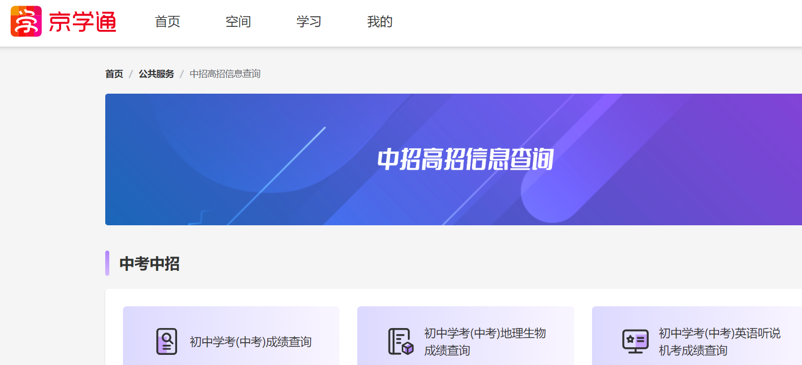Open the 我的 navigation tab

(x=380, y=22)
